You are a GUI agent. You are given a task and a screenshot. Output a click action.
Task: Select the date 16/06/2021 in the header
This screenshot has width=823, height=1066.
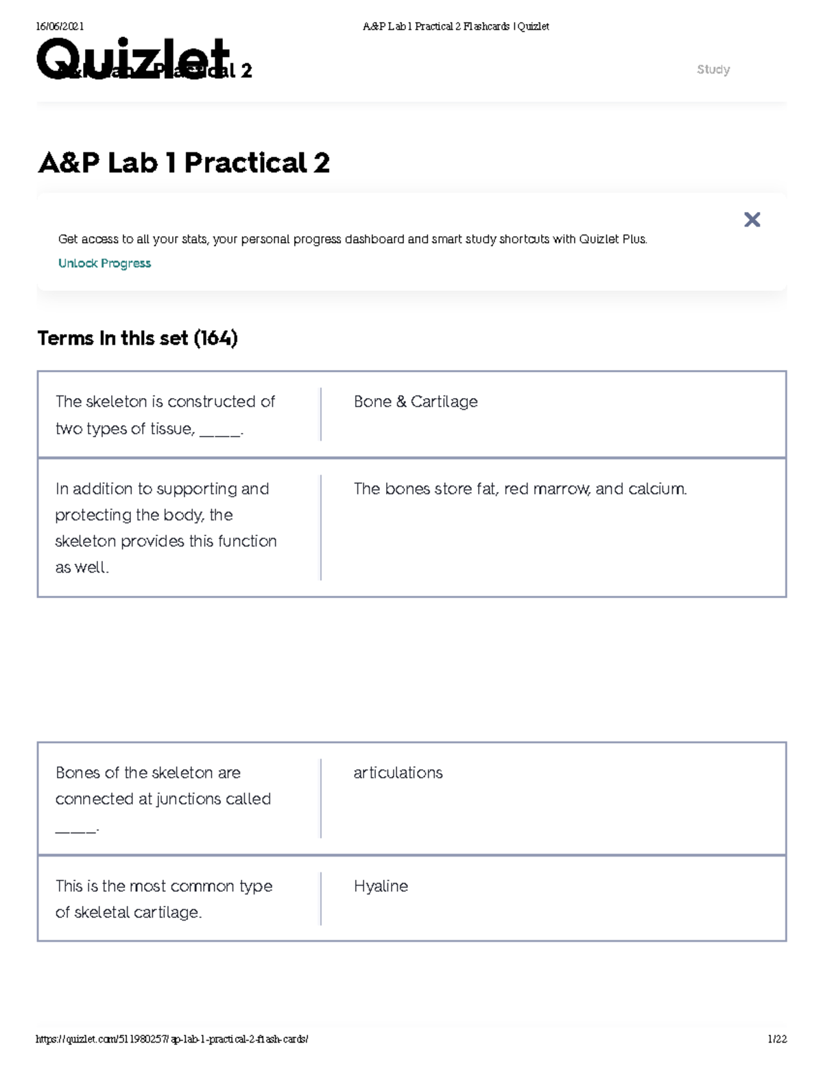60,27
